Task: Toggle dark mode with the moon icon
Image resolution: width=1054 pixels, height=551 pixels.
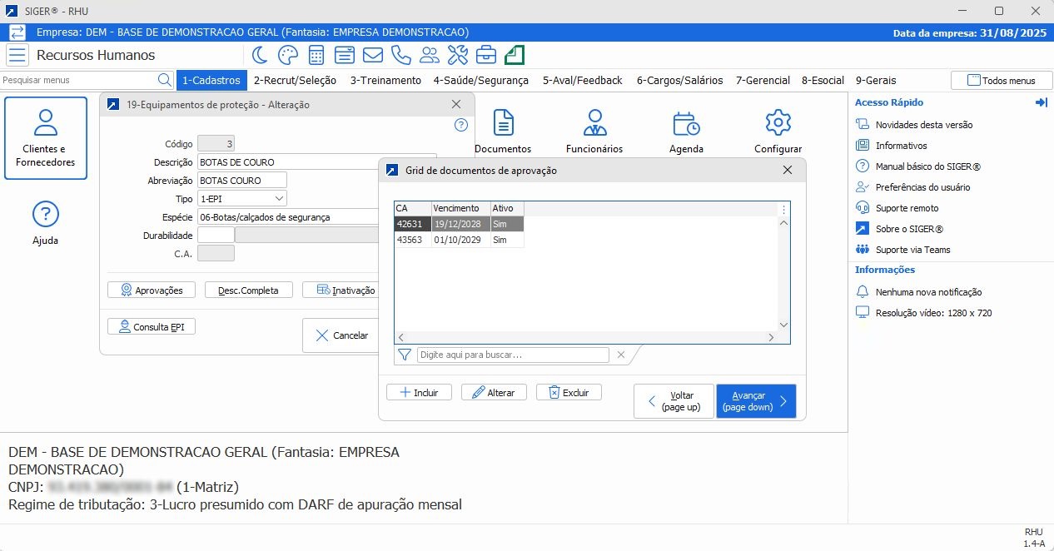Action: pyautogui.click(x=260, y=55)
